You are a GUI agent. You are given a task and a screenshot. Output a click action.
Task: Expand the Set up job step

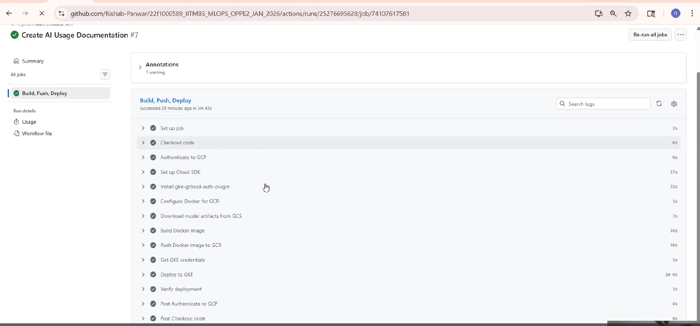[143, 128]
